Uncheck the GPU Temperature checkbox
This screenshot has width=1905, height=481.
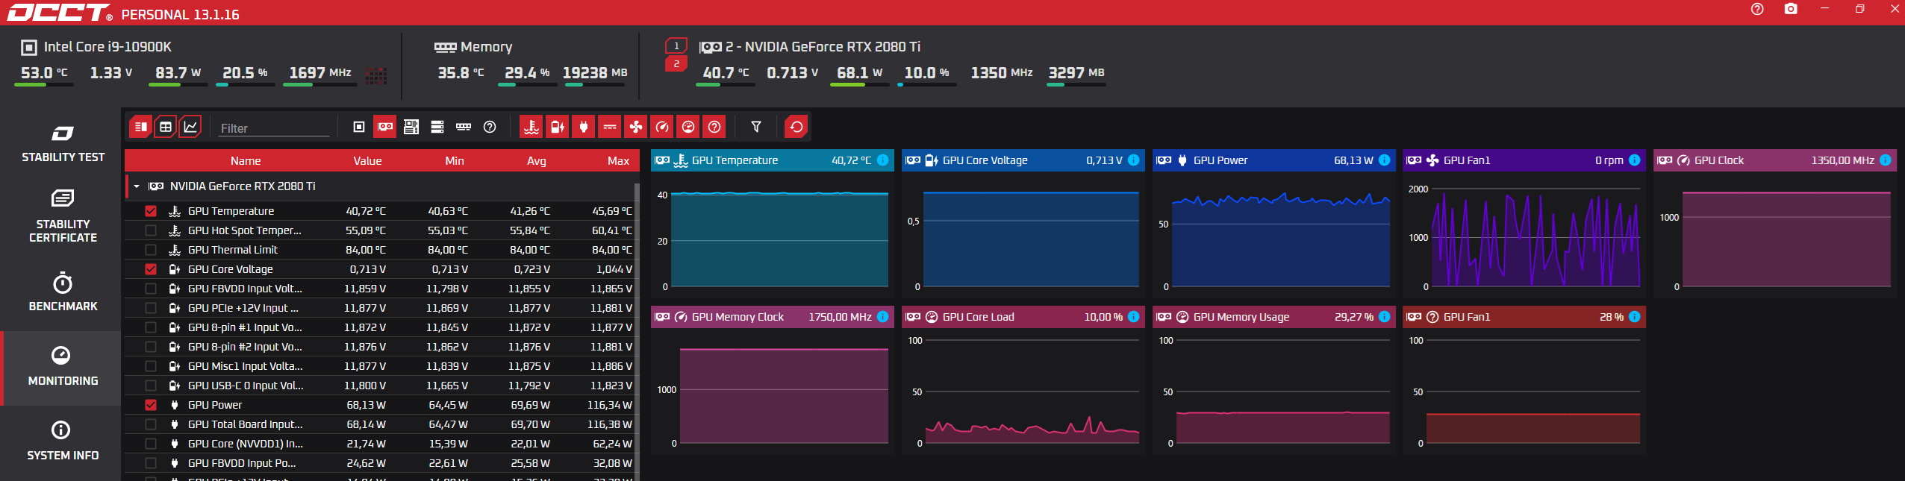pos(151,211)
